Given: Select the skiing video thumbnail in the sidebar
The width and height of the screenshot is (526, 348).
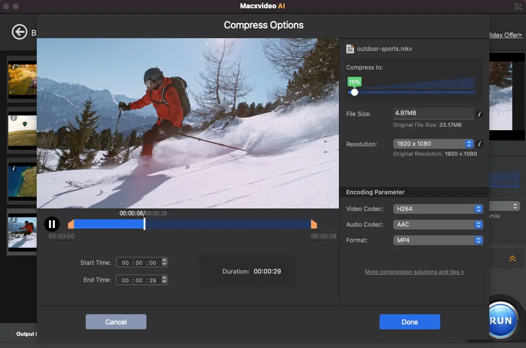Looking at the screenshot, I should point(23,232).
